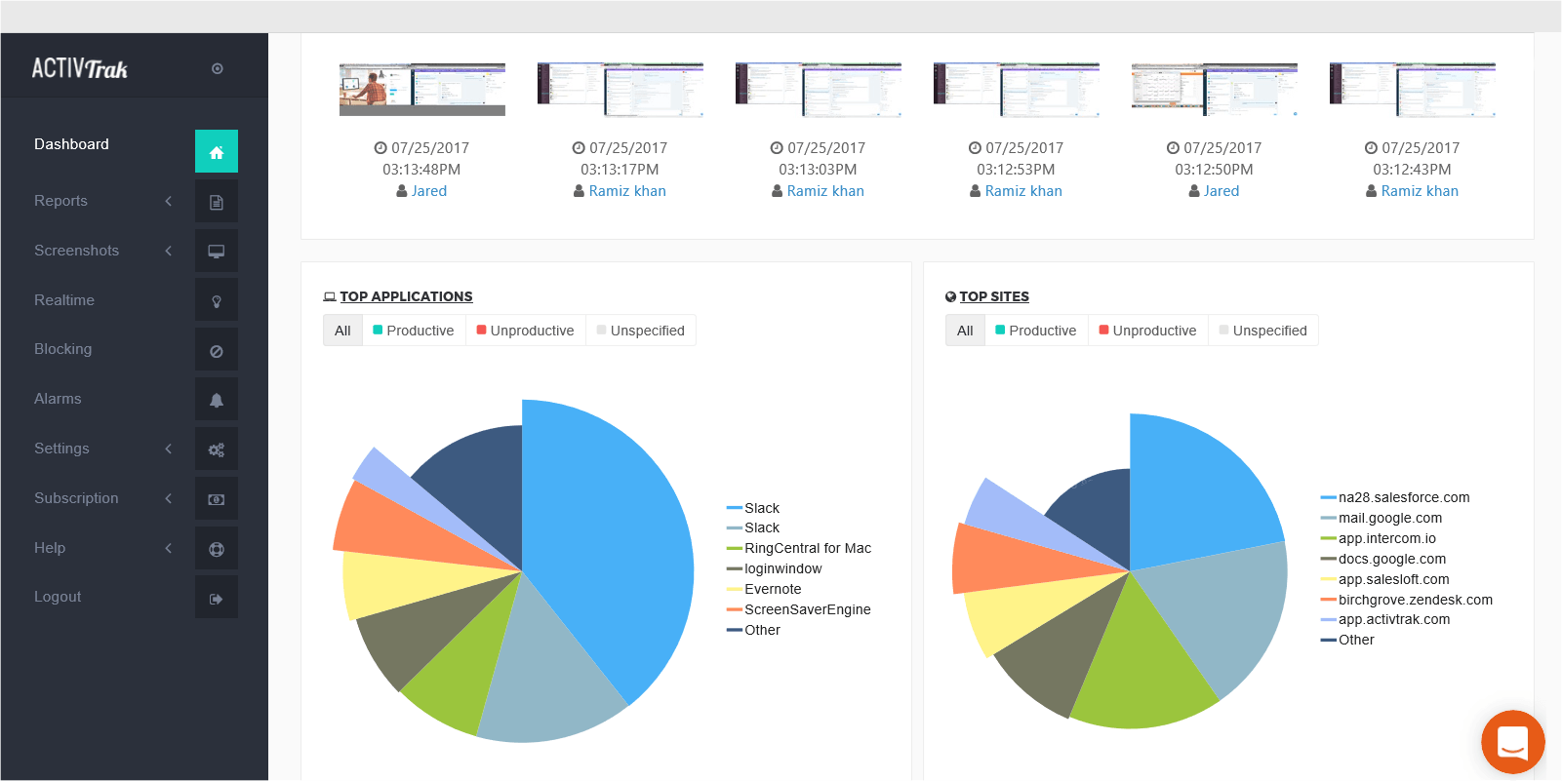Image resolution: width=1562 pixels, height=781 pixels.
Task: Open Help menu item
Action: (50, 548)
